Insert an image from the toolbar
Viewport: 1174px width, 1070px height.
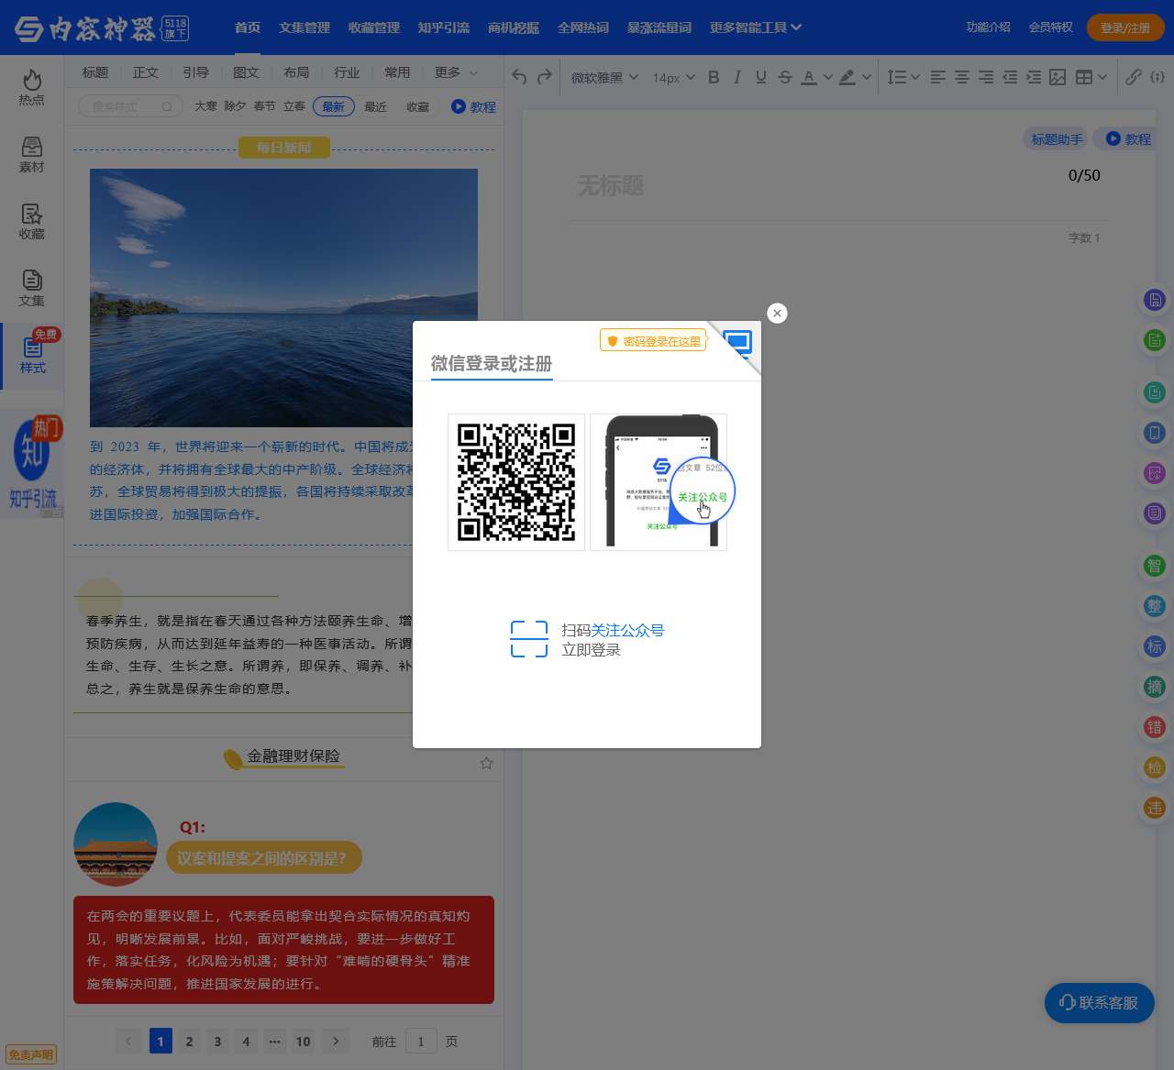coord(1058,78)
